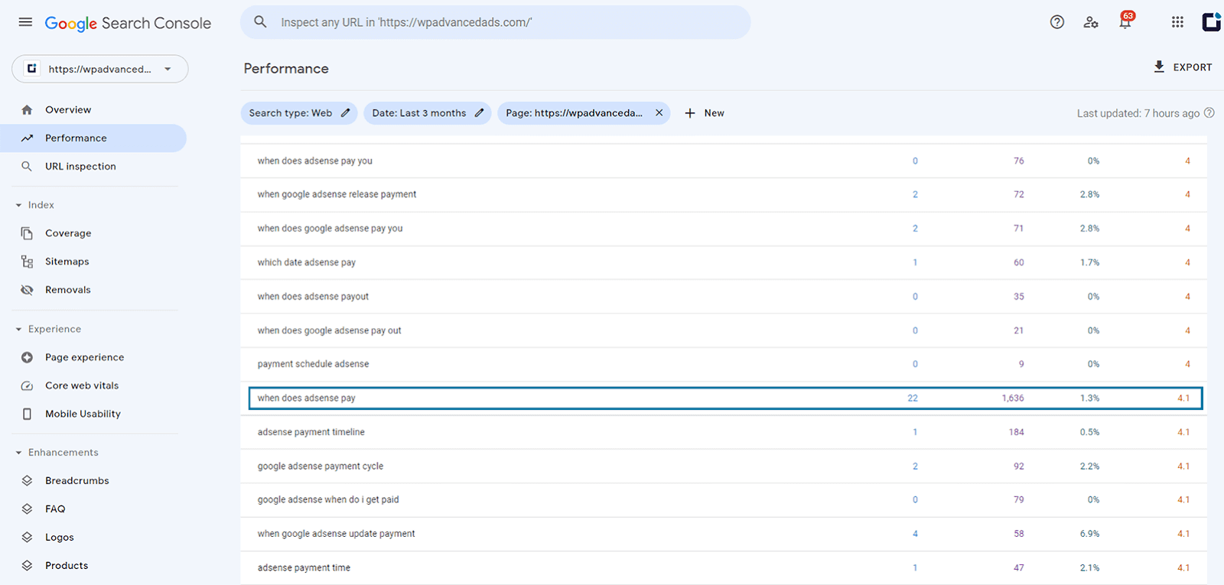Click the plus icon to add filter
Screen dimensions: 1224x585
coord(690,113)
